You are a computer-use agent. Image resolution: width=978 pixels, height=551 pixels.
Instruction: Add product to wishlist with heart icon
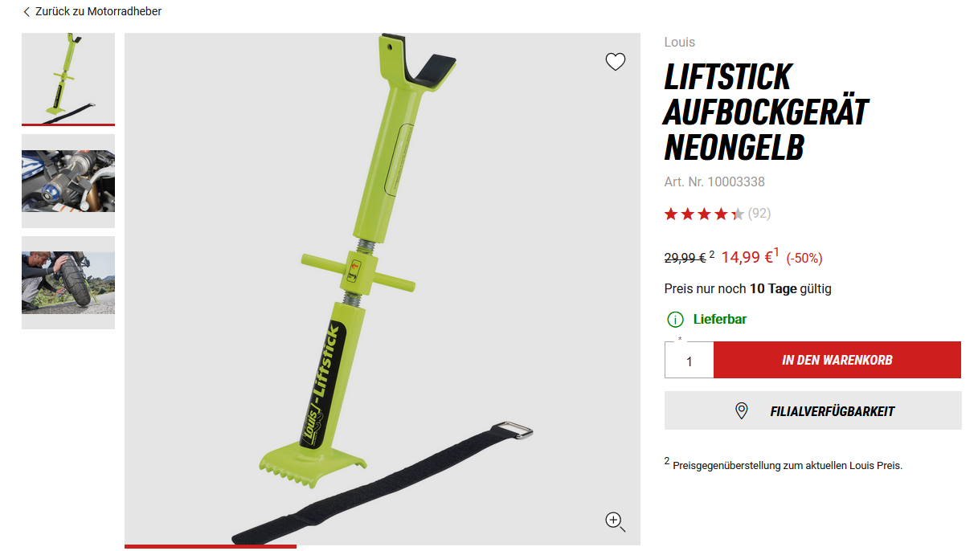tap(616, 62)
